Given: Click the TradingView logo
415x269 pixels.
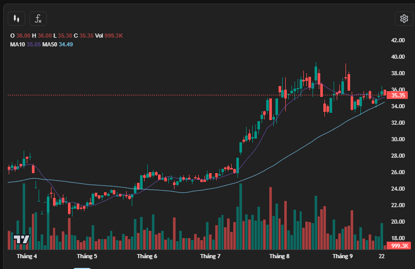Looking at the screenshot, I should click(x=21, y=239).
